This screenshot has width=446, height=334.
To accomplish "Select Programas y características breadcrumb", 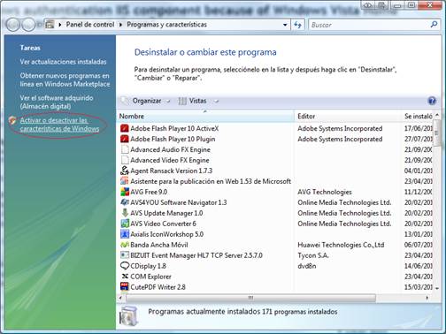I will click(166, 25).
